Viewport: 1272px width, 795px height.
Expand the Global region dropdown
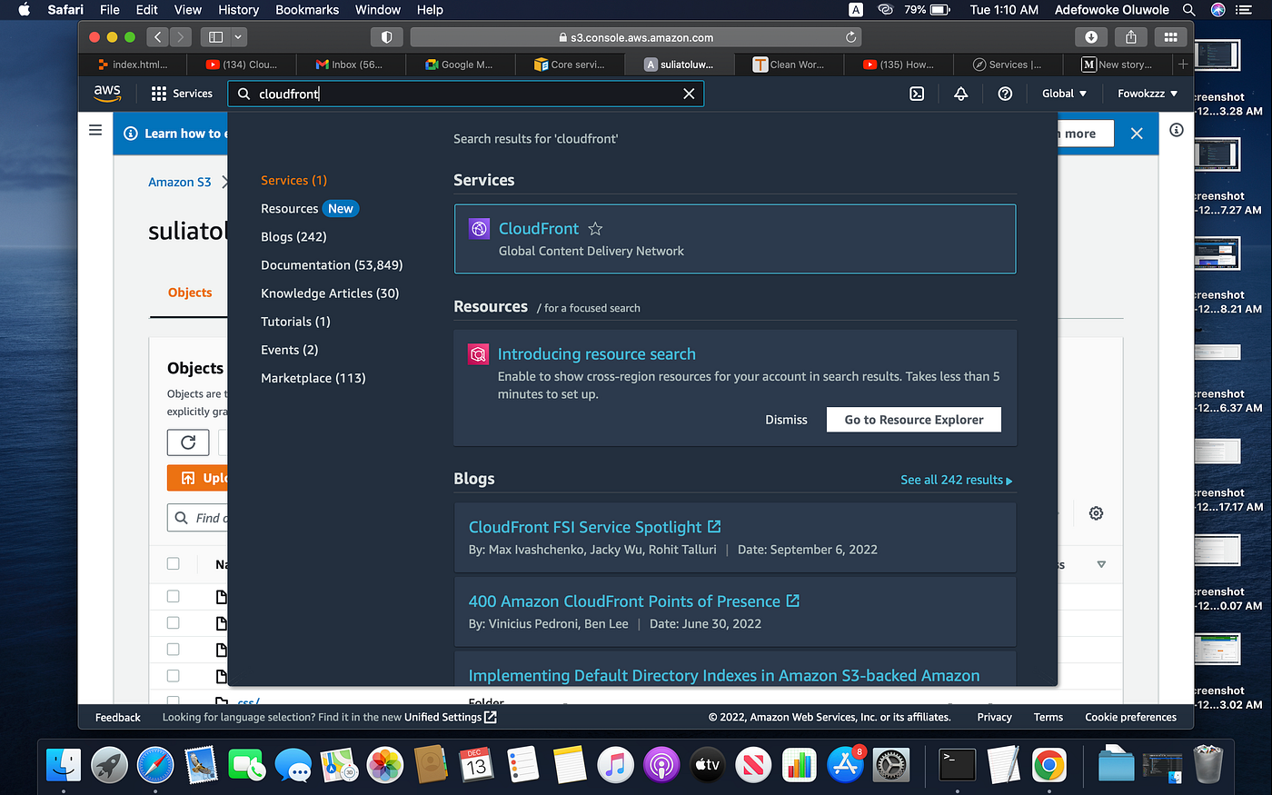click(1064, 94)
